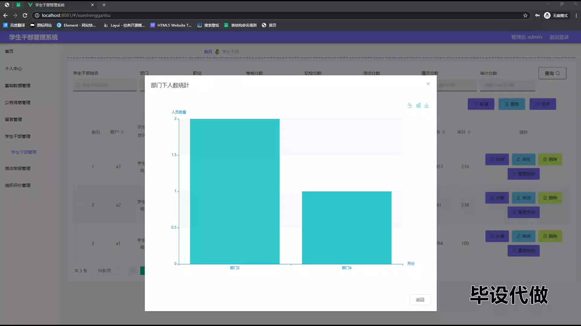The width and height of the screenshot is (581, 326).
Task: Click the 返回 button in dialog
Action: (420, 300)
